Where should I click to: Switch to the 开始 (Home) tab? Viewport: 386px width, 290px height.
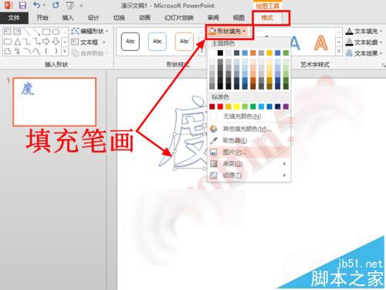tap(42, 18)
